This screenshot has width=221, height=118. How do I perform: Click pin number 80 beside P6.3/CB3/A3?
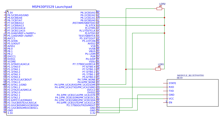(x=98, y=11)
